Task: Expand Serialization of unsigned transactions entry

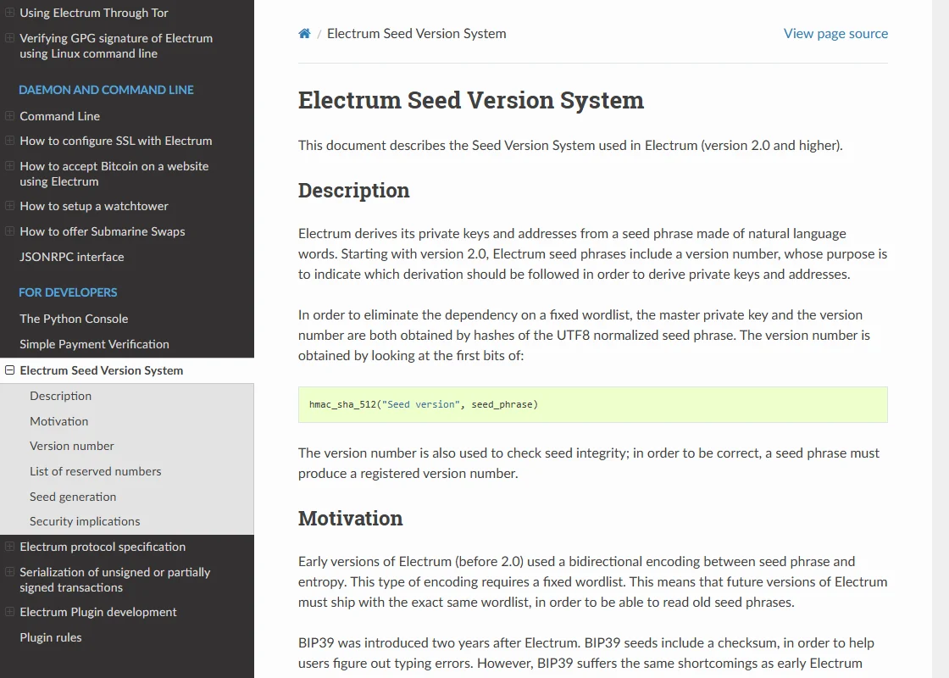Action: click(9, 571)
